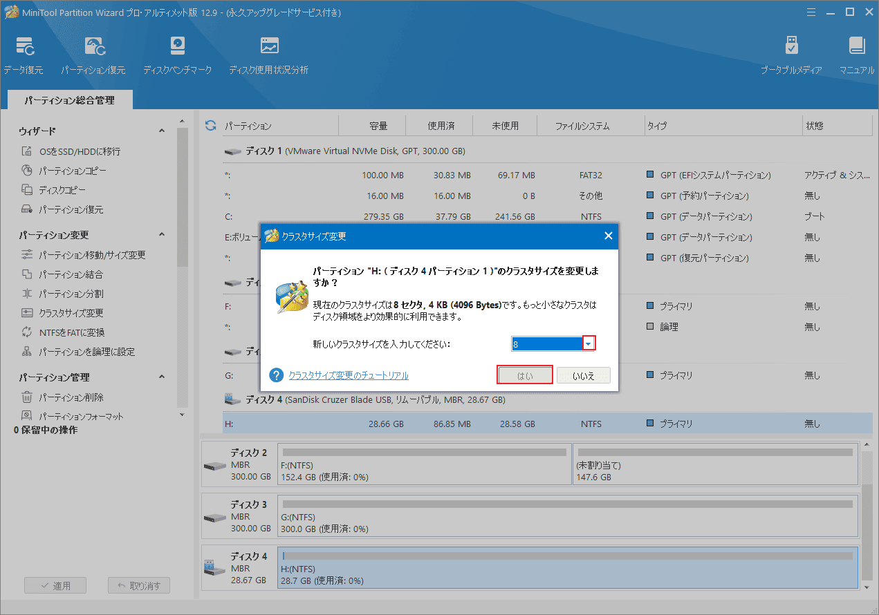Screen dimensions: 879x615
Task: Sort by the タイプ column header
Action: (722, 126)
